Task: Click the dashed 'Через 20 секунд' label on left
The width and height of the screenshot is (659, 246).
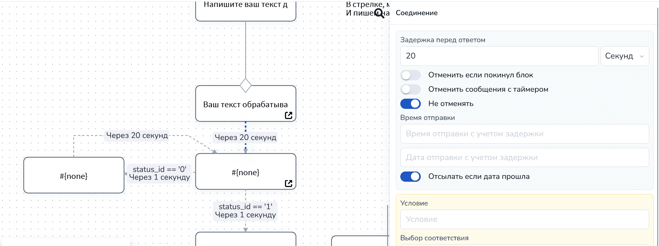Action: [137, 135]
